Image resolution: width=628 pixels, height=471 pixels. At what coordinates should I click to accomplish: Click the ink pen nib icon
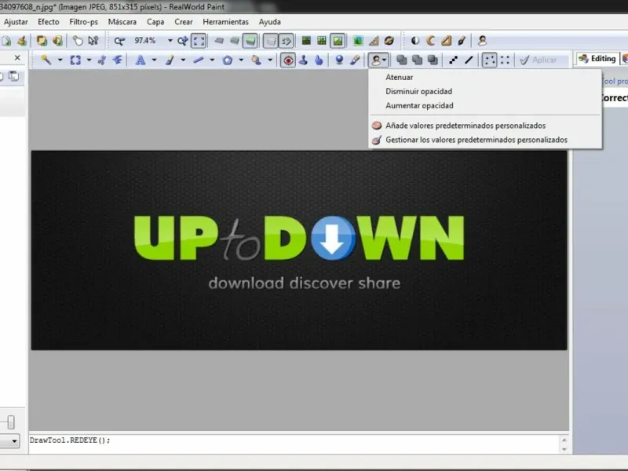pos(462,41)
